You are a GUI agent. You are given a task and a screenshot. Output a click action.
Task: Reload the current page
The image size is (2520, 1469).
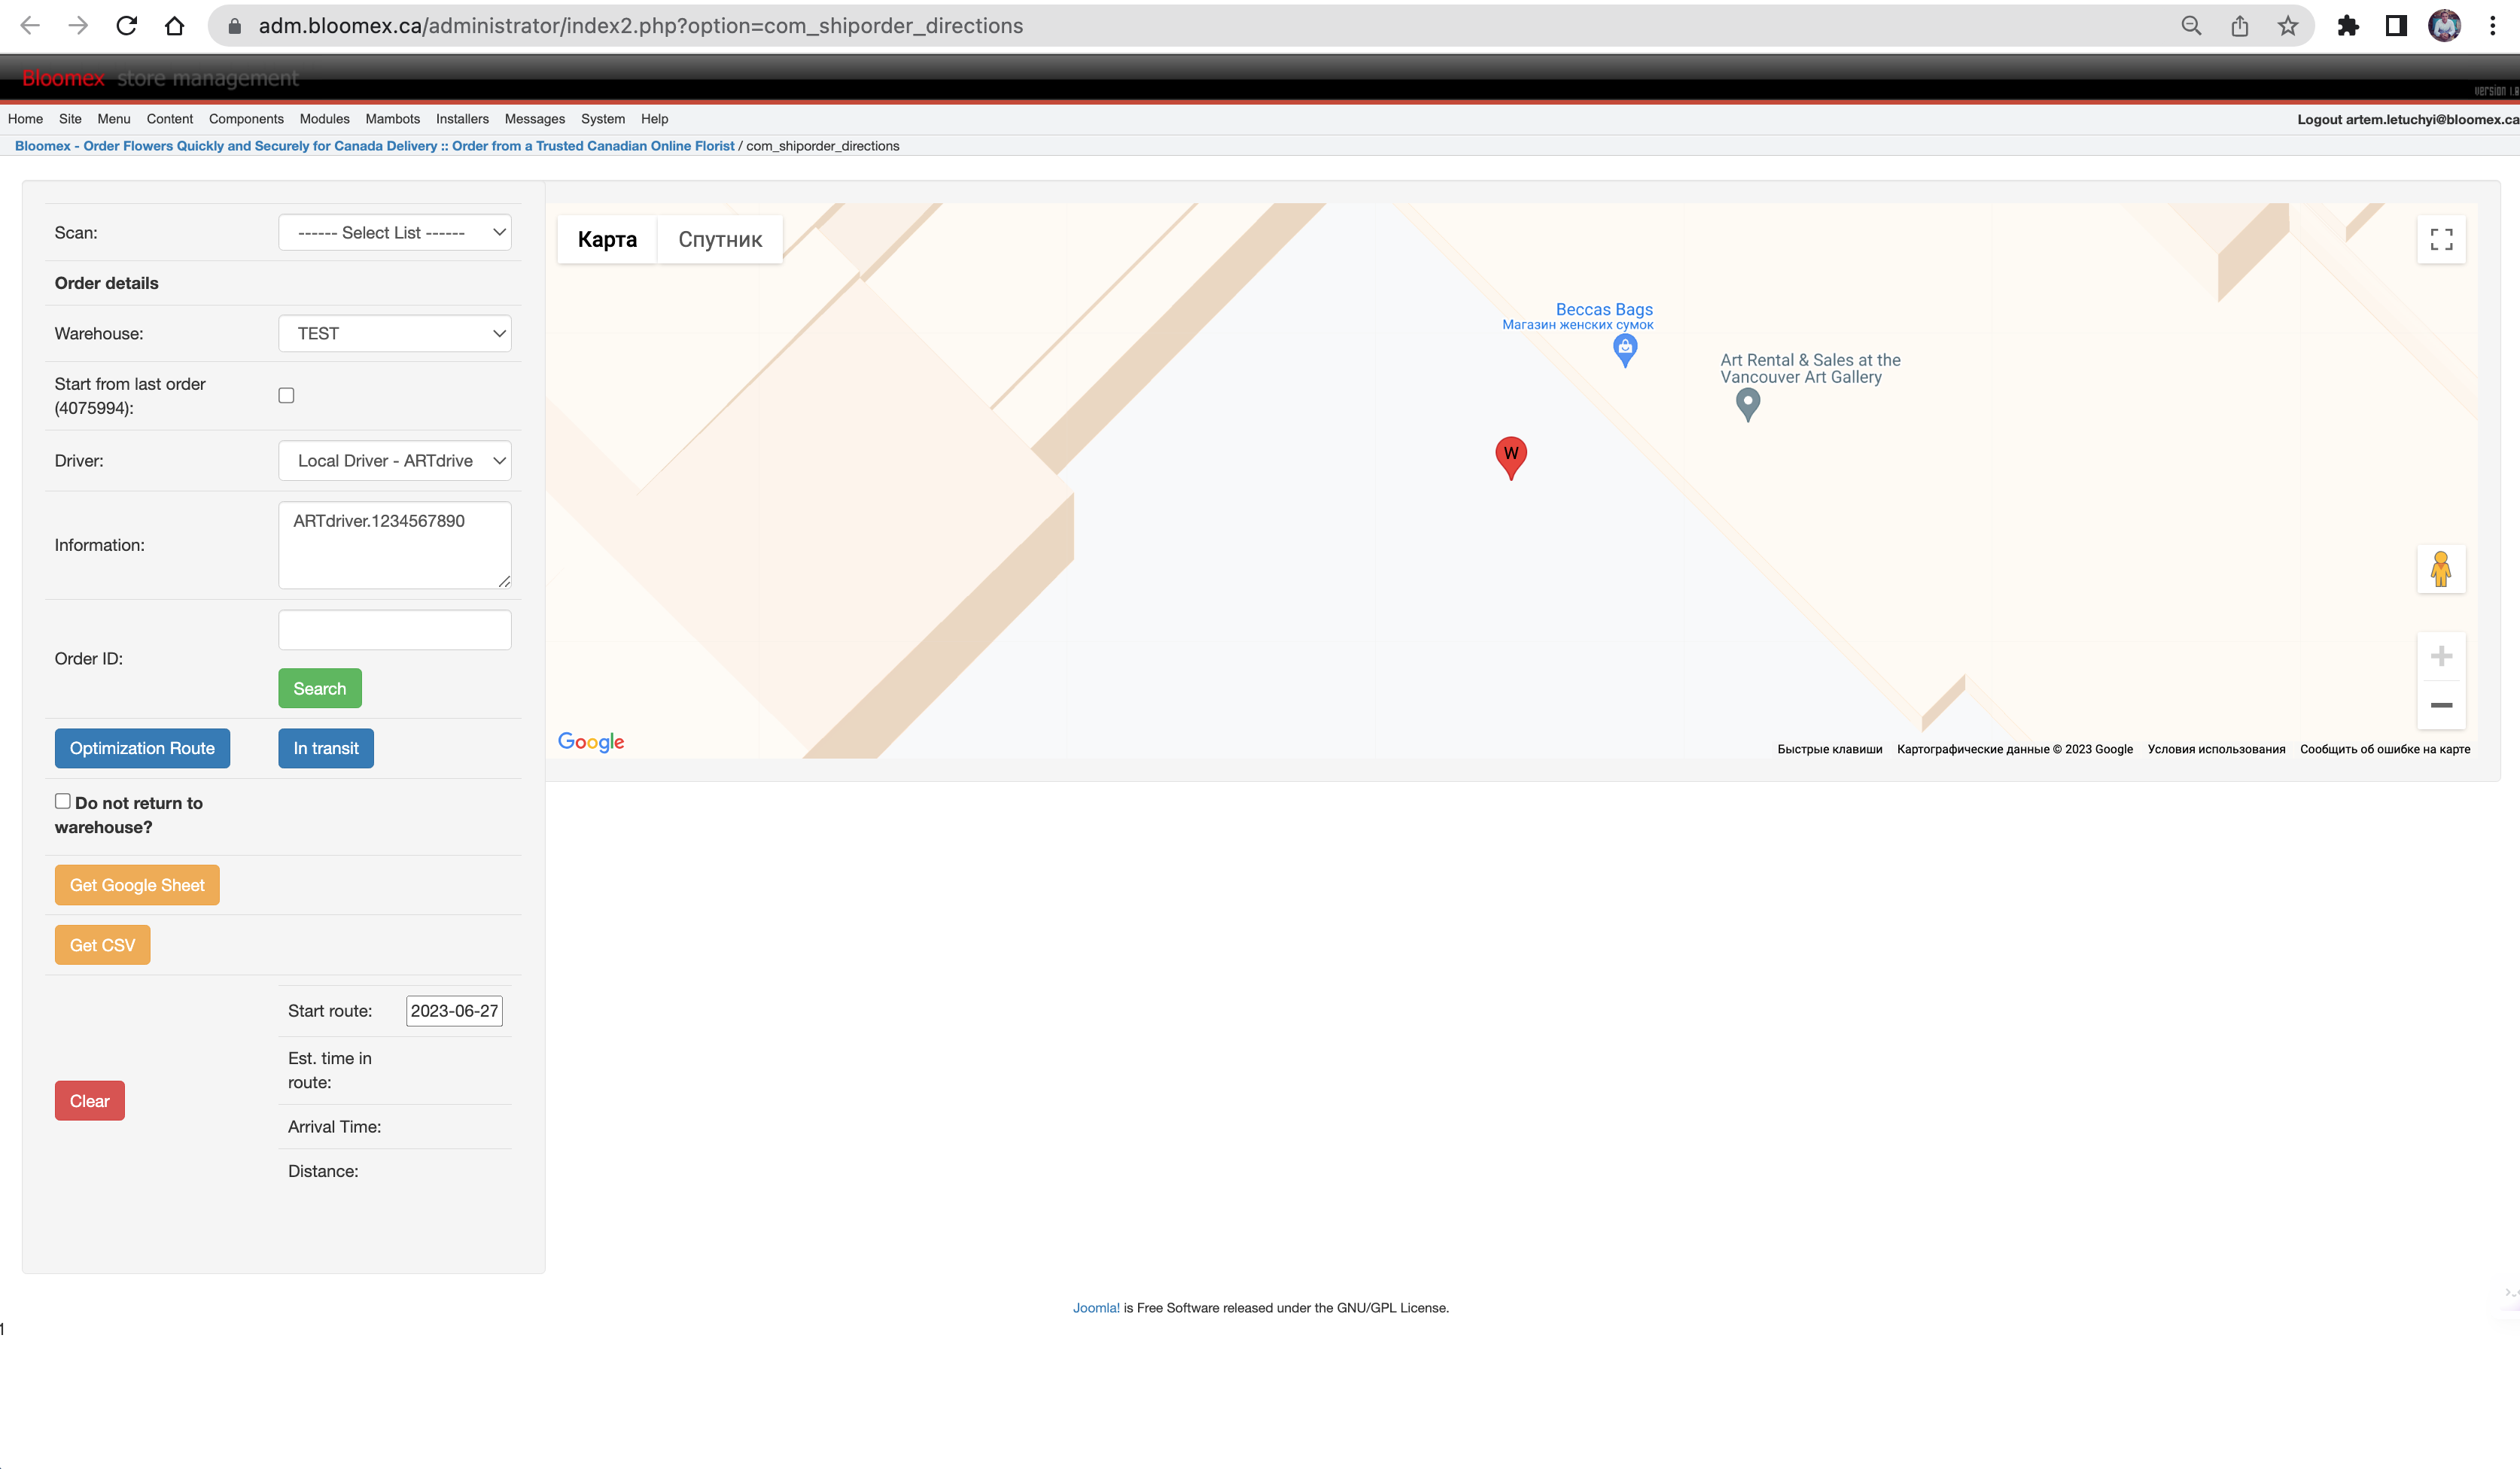[x=126, y=26]
